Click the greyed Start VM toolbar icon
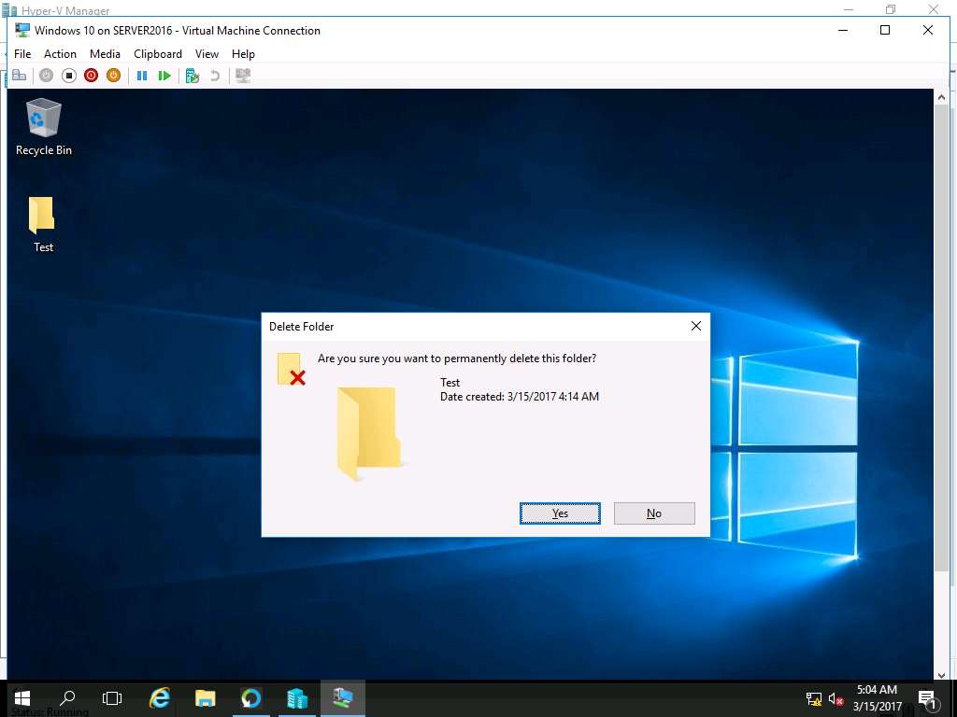Viewport: 957px width, 717px height. (x=47, y=76)
